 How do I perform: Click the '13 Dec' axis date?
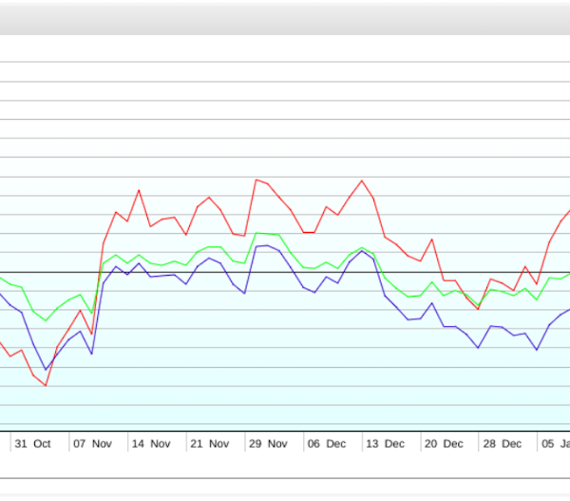385,443
